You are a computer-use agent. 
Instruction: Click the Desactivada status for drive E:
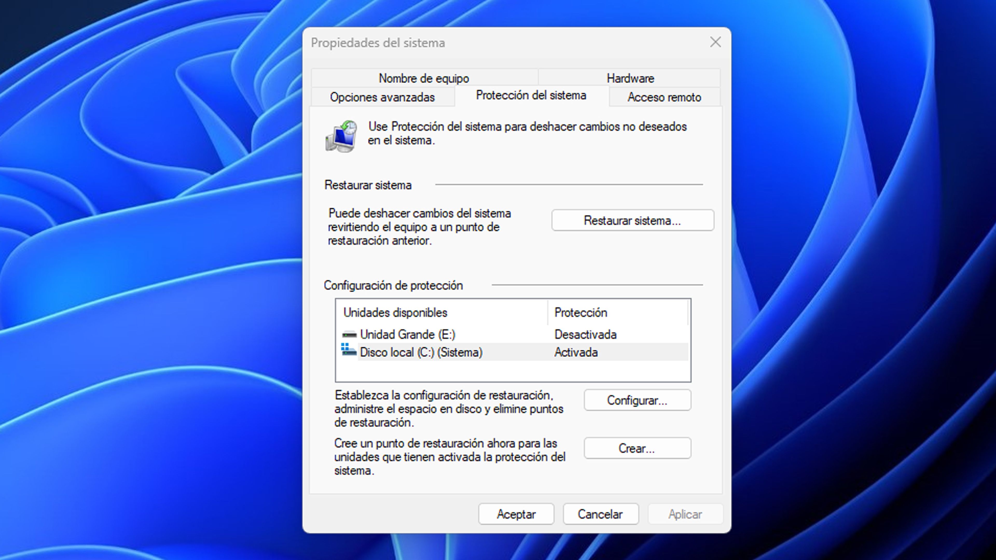[x=585, y=334]
